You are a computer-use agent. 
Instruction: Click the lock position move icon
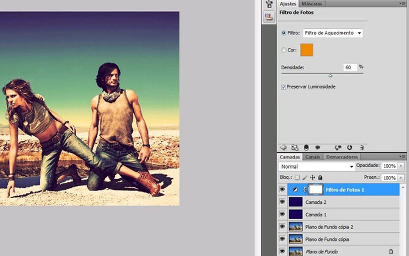click(x=313, y=177)
